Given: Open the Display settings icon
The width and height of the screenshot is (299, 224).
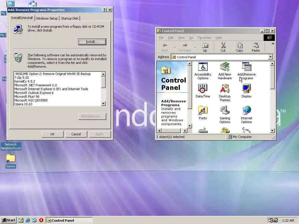Looking at the screenshot, I should click(x=246, y=91).
